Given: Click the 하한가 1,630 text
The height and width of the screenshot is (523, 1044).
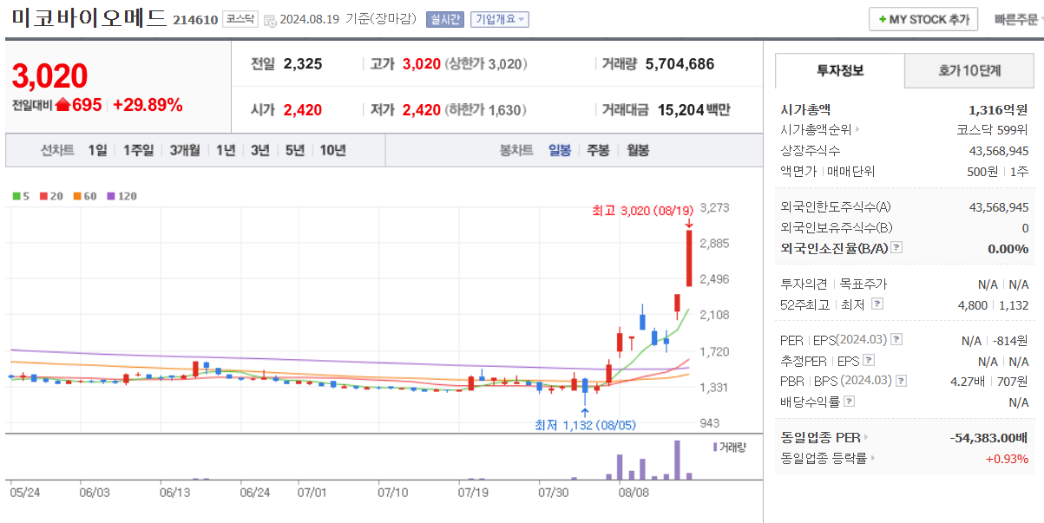Looking at the screenshot, I should tap(485, 110).
